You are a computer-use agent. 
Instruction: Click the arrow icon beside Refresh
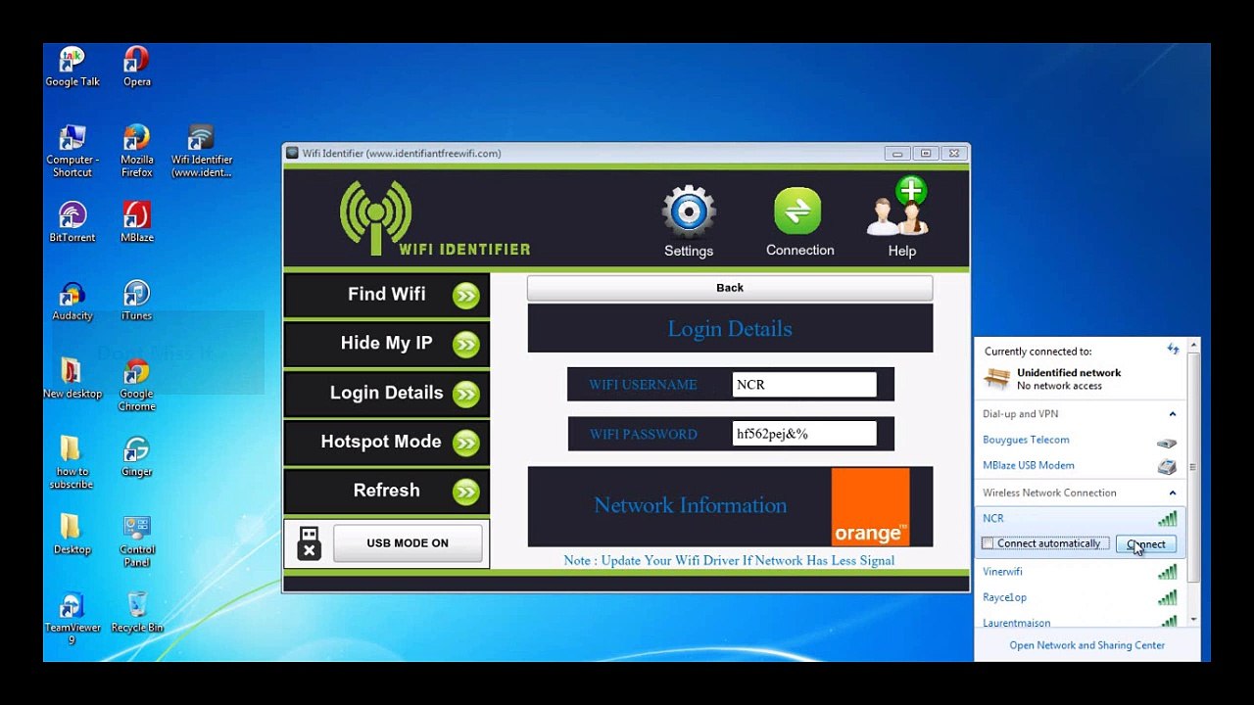[x=466, y=493]
